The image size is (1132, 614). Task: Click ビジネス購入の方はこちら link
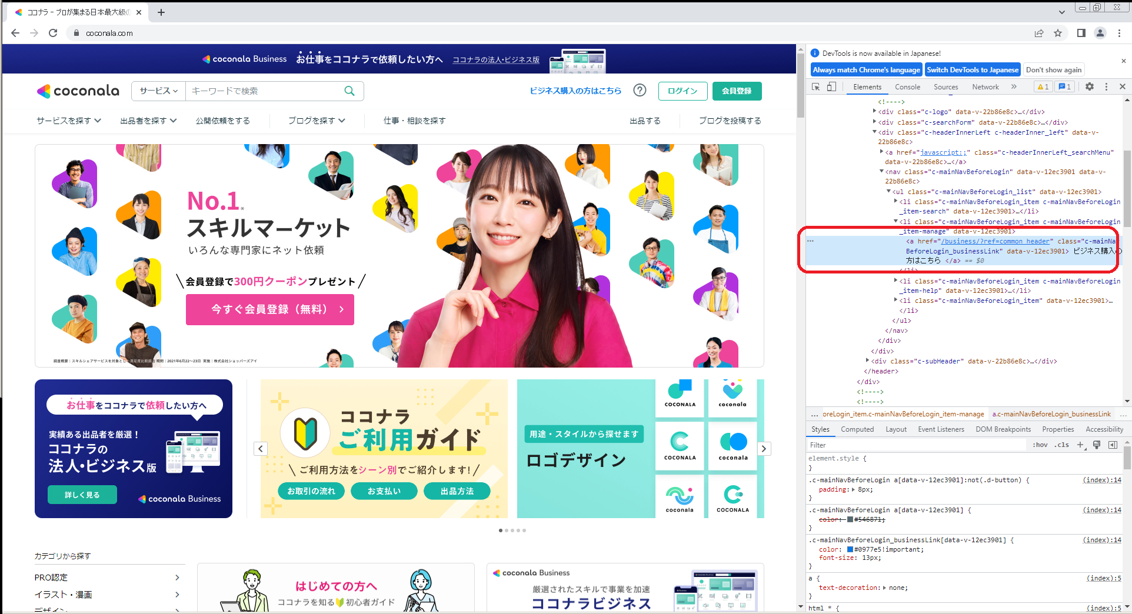pos(575,91)
